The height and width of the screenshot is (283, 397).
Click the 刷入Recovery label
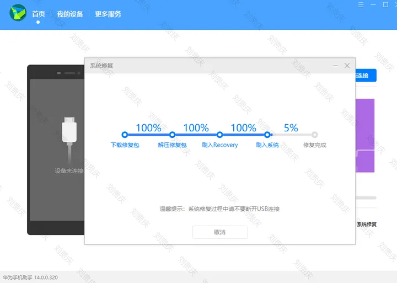[220, 145]
